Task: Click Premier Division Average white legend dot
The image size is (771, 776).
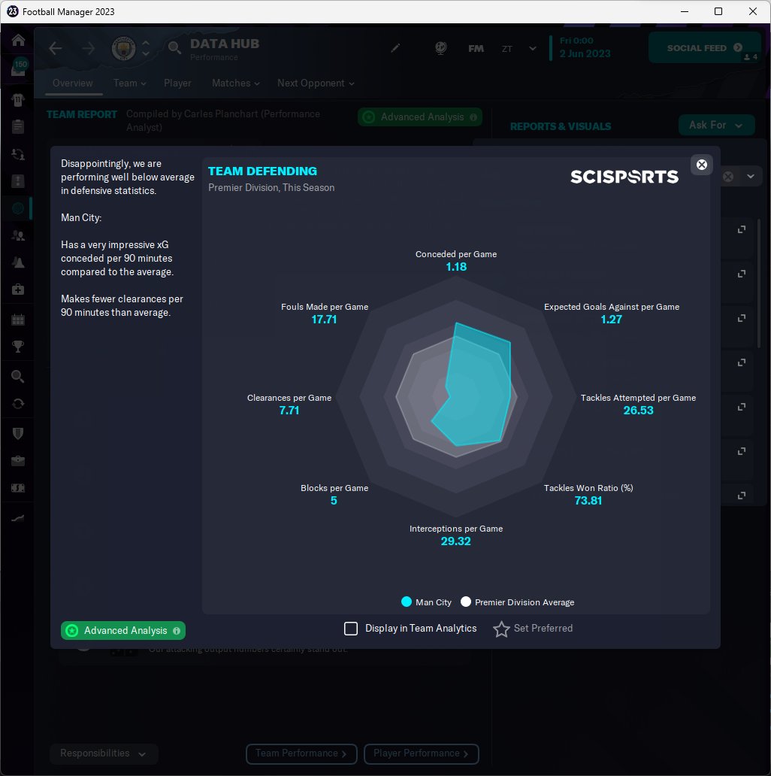Action: point(465,602)
